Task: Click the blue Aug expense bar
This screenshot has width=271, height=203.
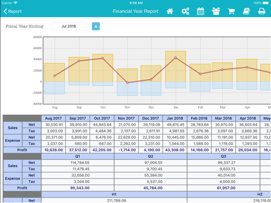Action: click(x=54, y=88)
